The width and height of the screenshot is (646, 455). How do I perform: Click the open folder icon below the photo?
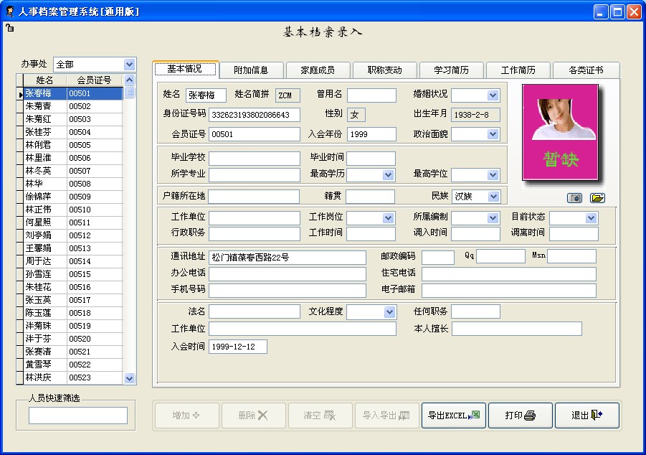(x=597, y=198)
